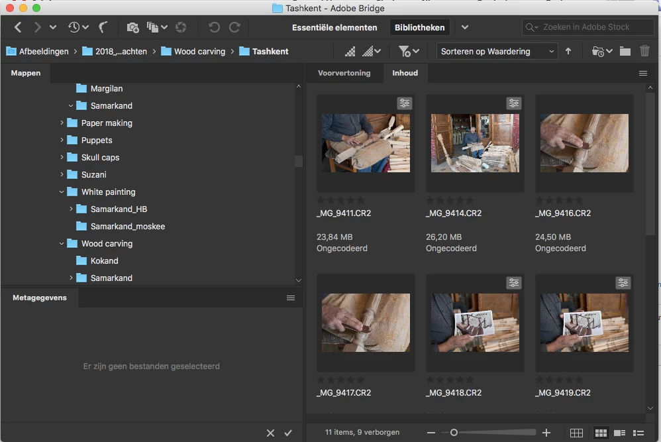This screenshot has width=661, height=442.
Task: Navigate to Wood carving breadcrumb folder
Action: click(193, 52)
